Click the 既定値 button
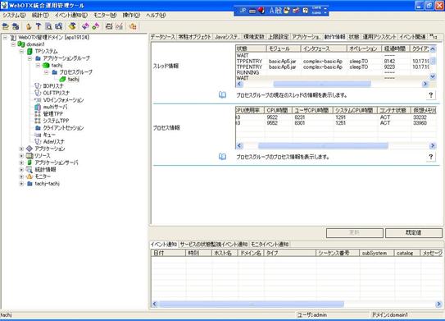The height and width of the screenshot is (321, 445). pos(414,232)
